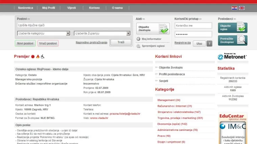257x144 pixels.
Task: Open Strojarstvo i elektrotehnika (147) category
Action: [x=179, y=112]
